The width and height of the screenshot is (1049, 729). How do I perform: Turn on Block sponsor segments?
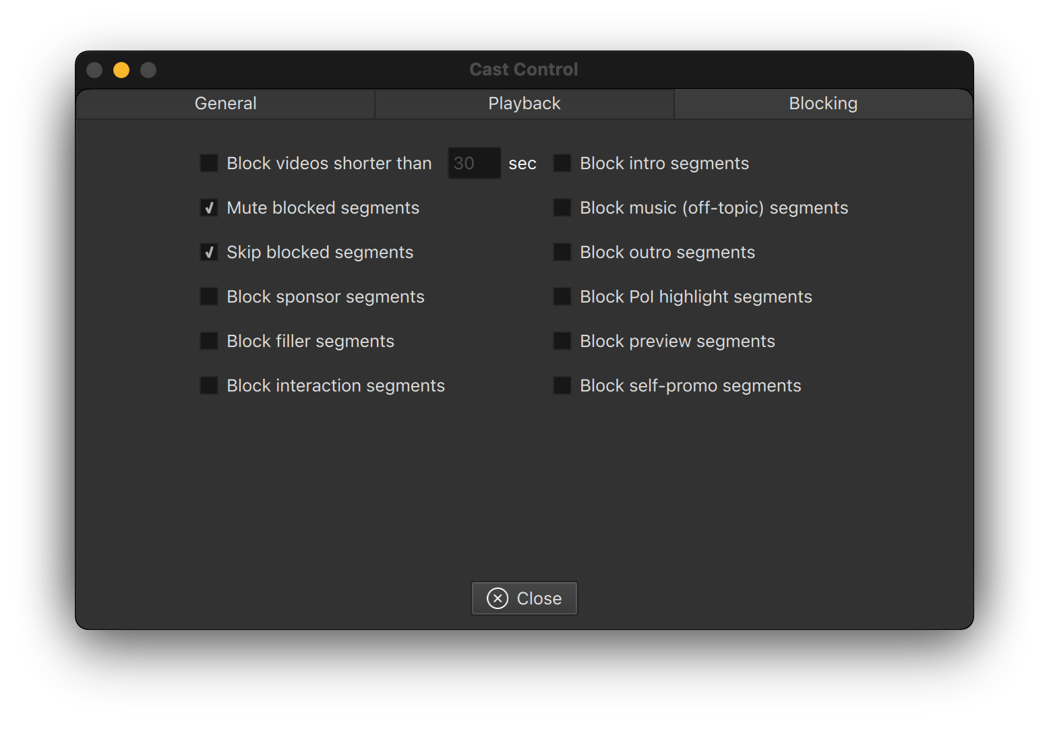pos(209,296)
